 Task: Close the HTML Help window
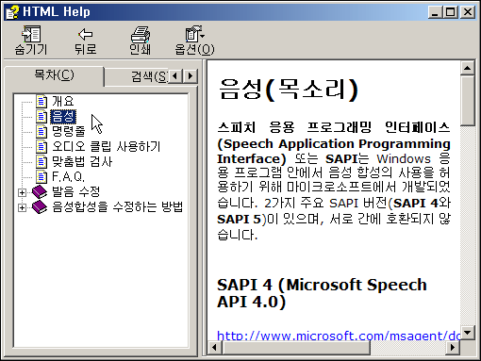(x=468, y=12)
